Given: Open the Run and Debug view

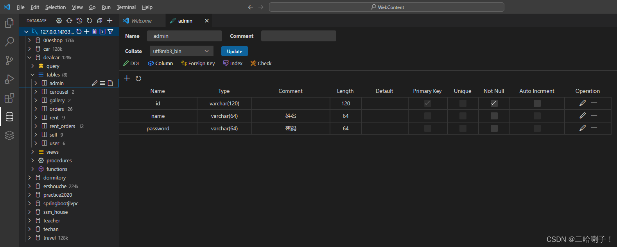Looking at the screenshot, I should [x=9, y=79].
